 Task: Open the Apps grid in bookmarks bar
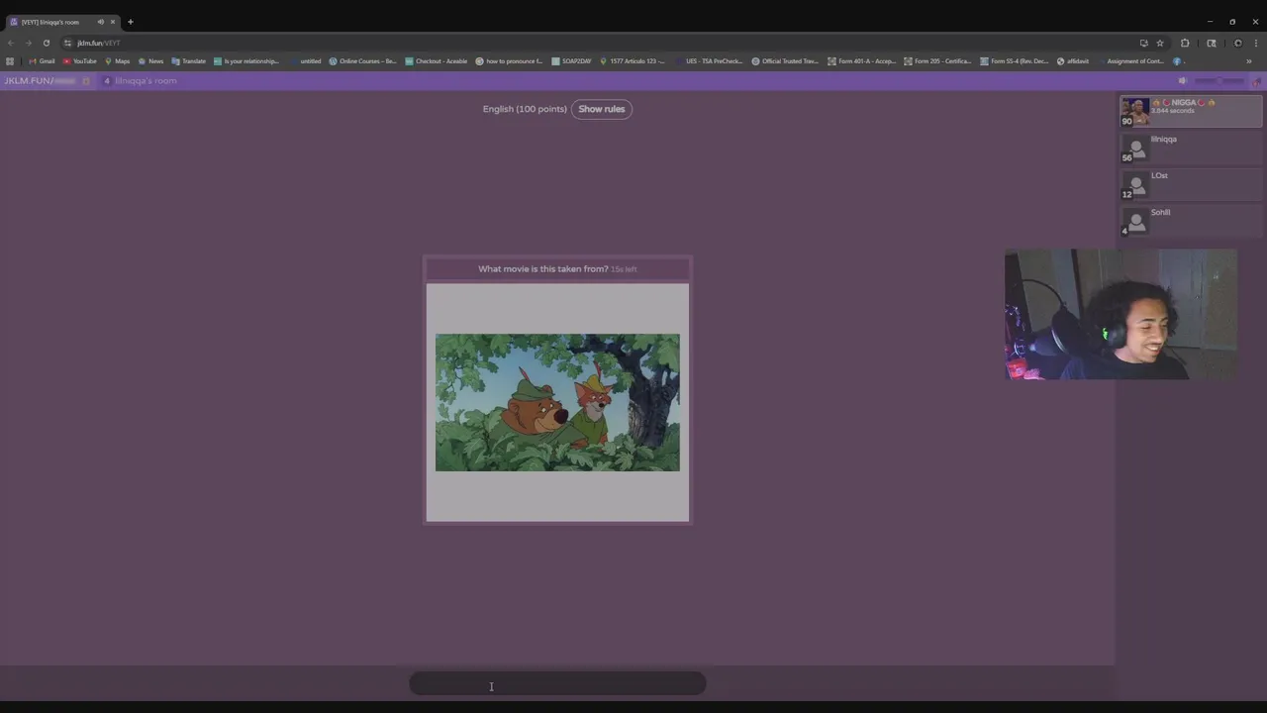point(10,61)
